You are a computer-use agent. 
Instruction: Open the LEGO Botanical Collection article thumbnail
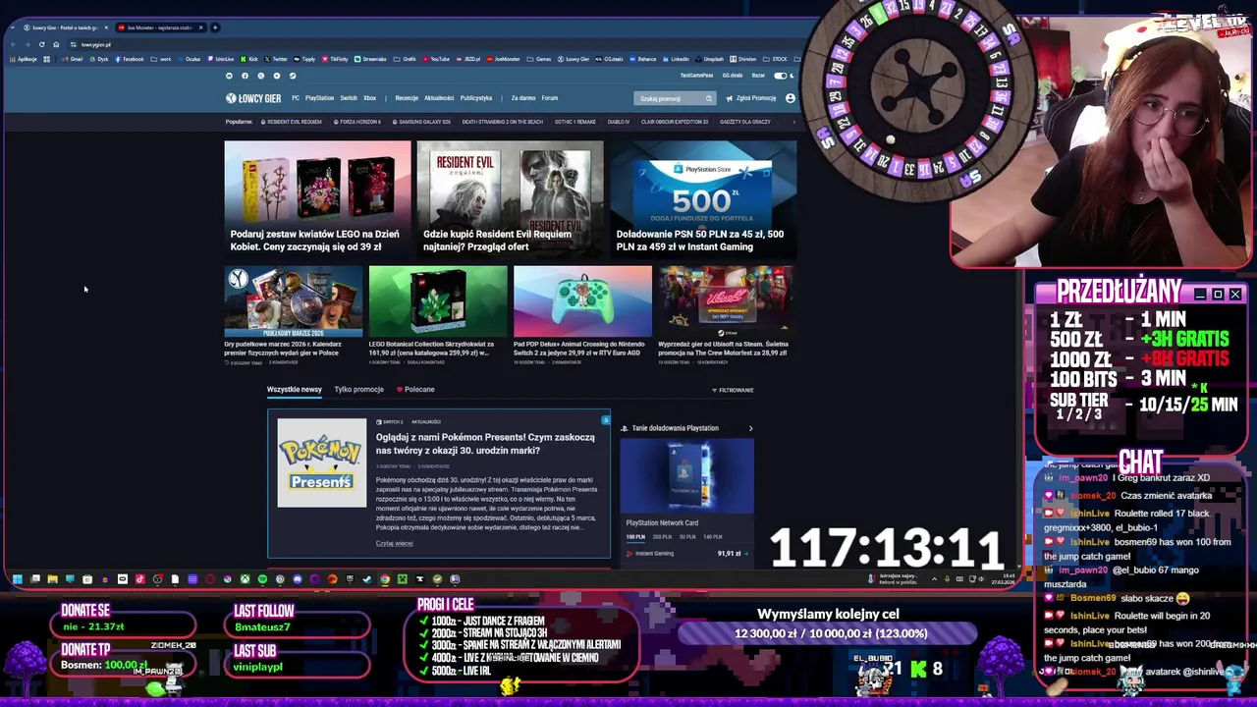[438, 300]
